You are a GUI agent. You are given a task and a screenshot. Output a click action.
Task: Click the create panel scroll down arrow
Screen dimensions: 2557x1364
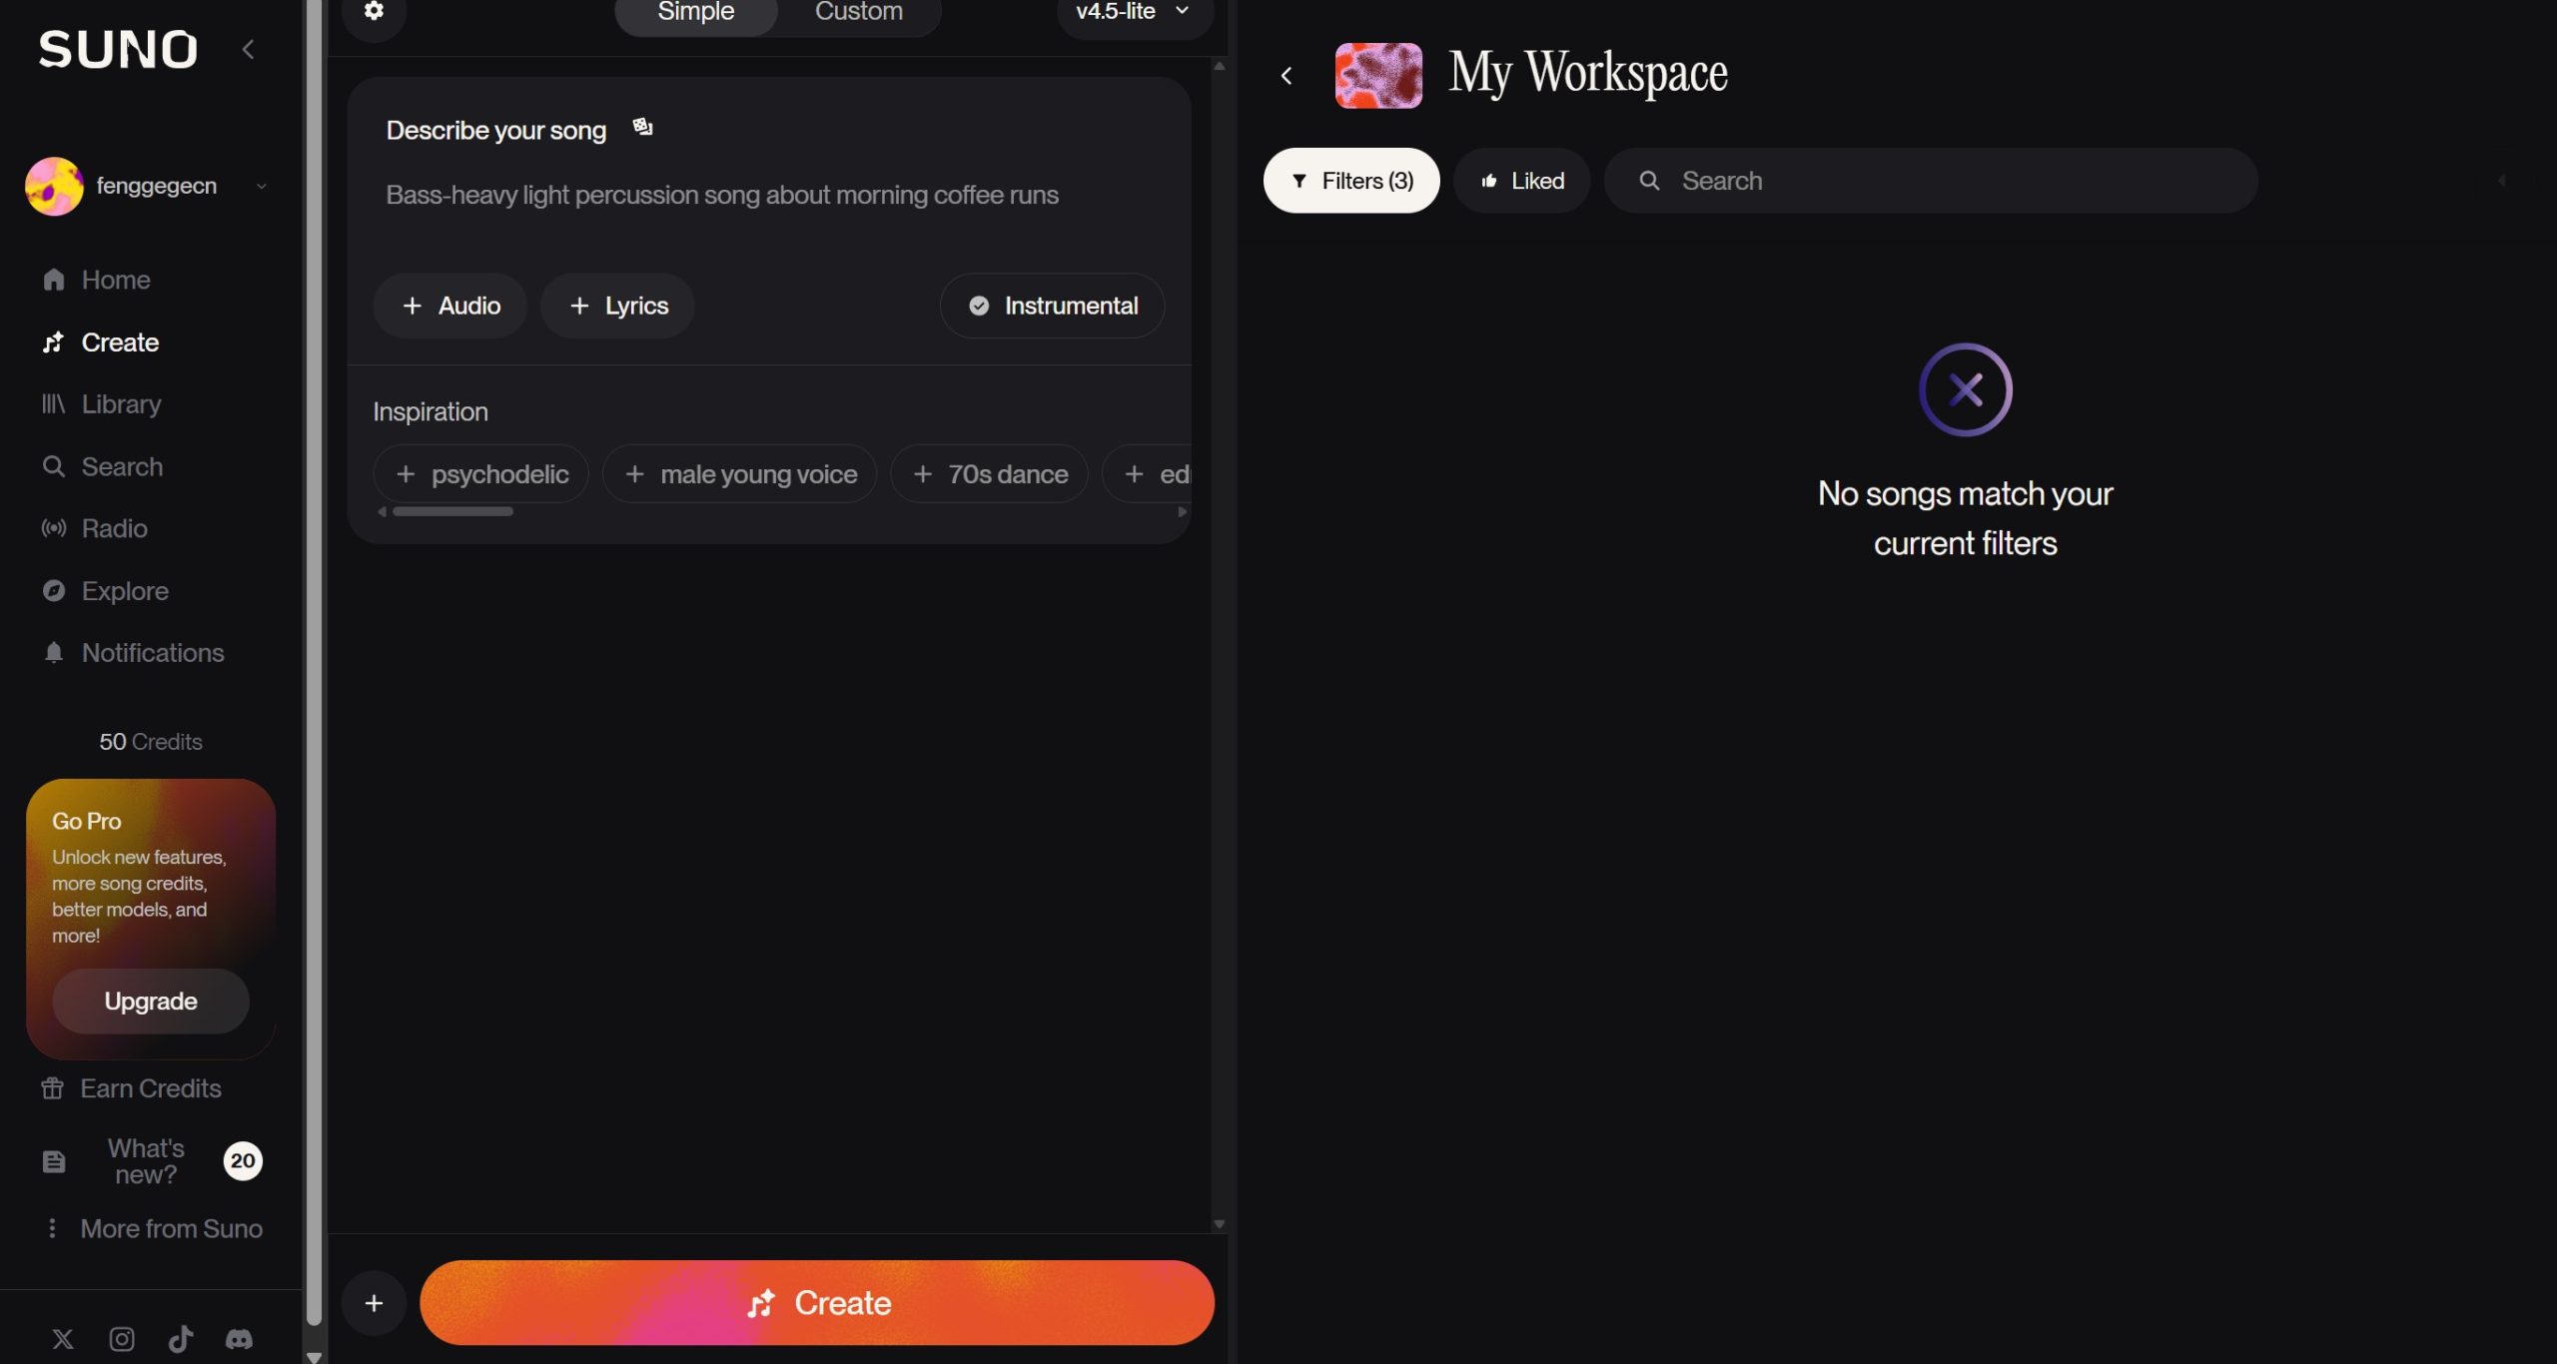(x=1219, y=1224)
